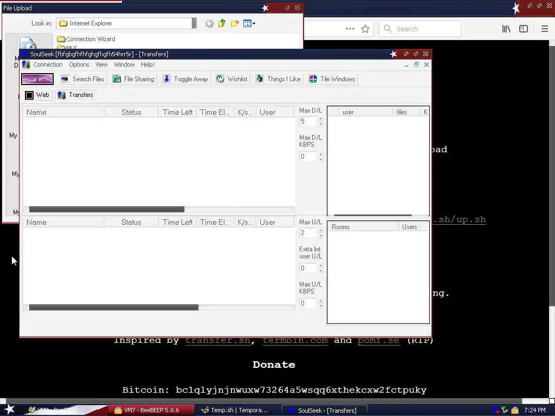Open the View menu

point(101,65)
